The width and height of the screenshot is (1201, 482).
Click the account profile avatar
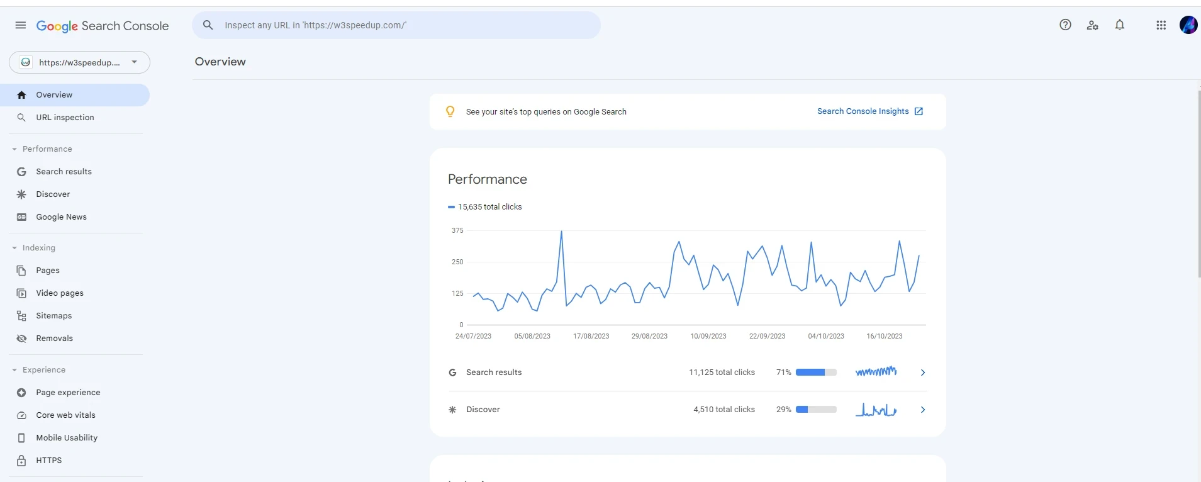click(1188, 25)
